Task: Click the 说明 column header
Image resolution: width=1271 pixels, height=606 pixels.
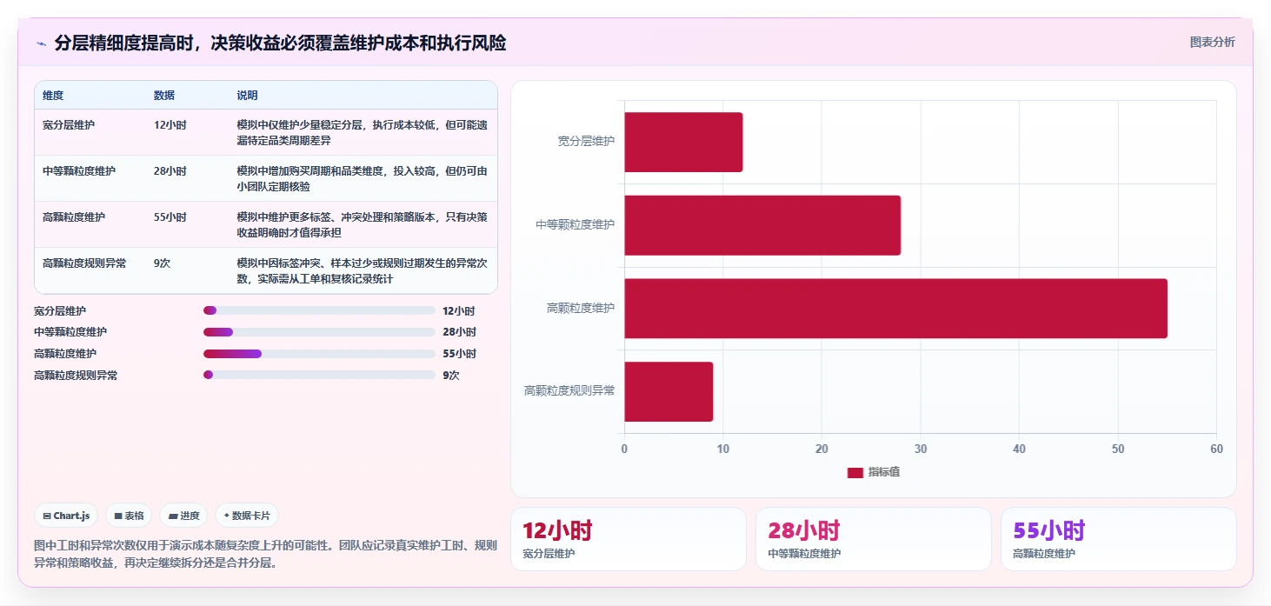Action: (x=248, y=96)
